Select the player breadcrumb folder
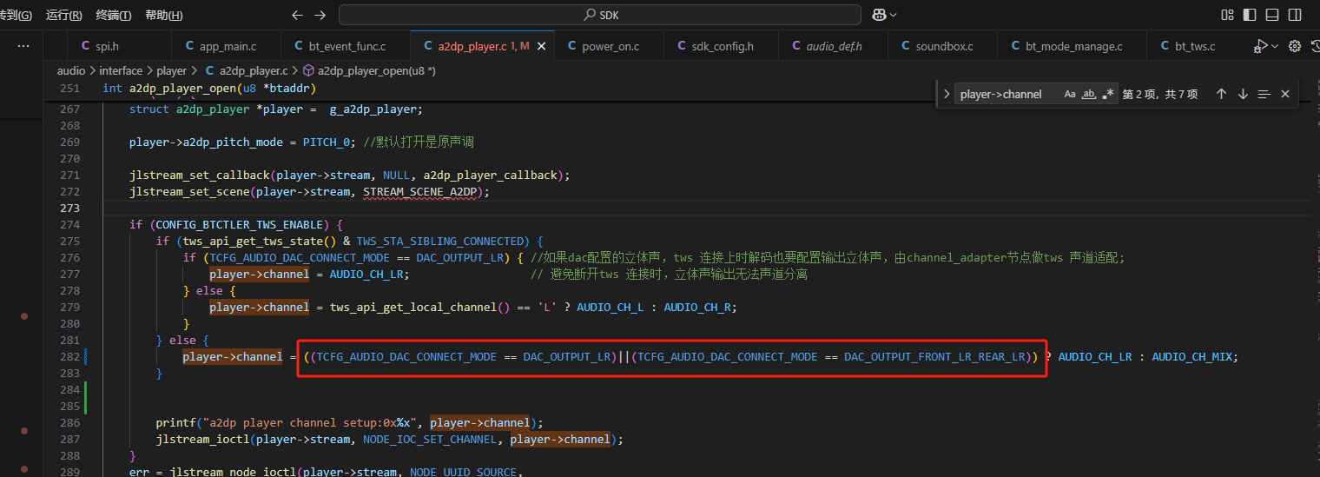This screenshot has width=1320, height=477. click(172, 71)
